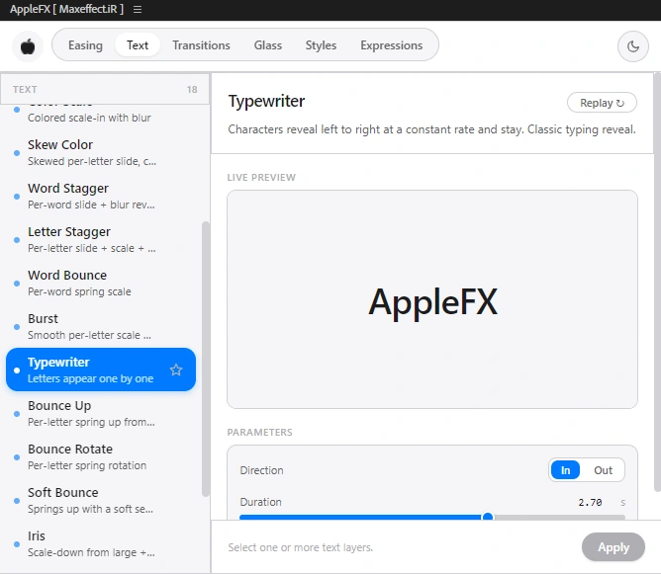The image size is (661, 574).
Task: Click the Apply button
Action: tap(614, 547)
